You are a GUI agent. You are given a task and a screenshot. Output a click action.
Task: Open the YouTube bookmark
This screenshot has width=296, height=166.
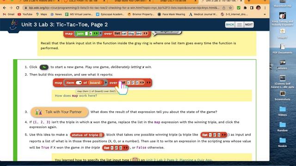[25, 14]
